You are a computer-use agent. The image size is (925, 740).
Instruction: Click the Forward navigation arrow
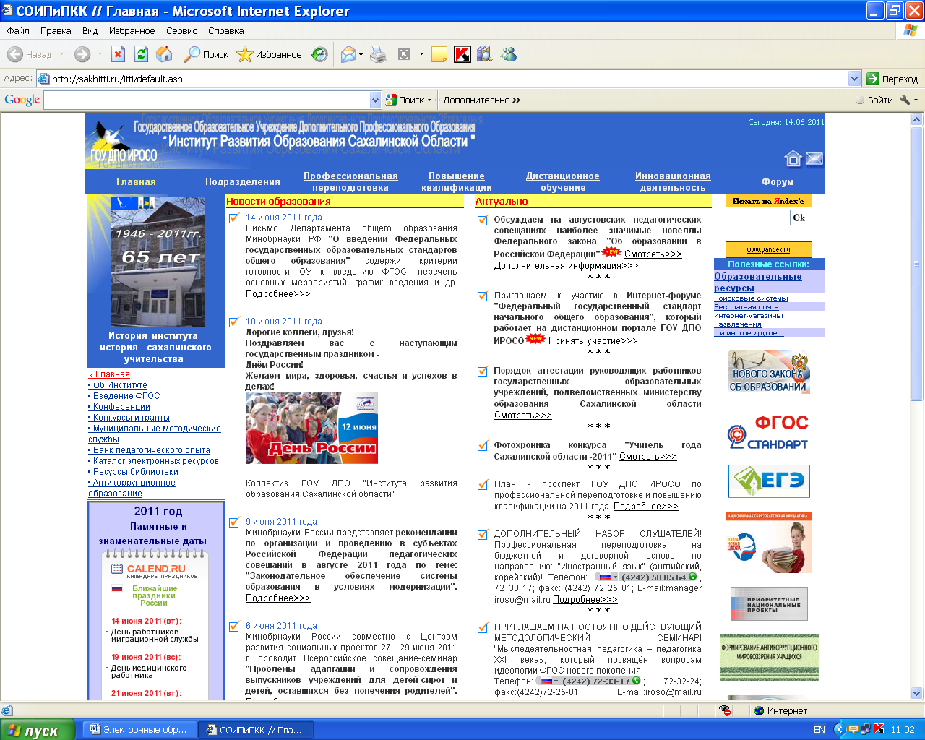pyautogui.click(x=82, y=54)
